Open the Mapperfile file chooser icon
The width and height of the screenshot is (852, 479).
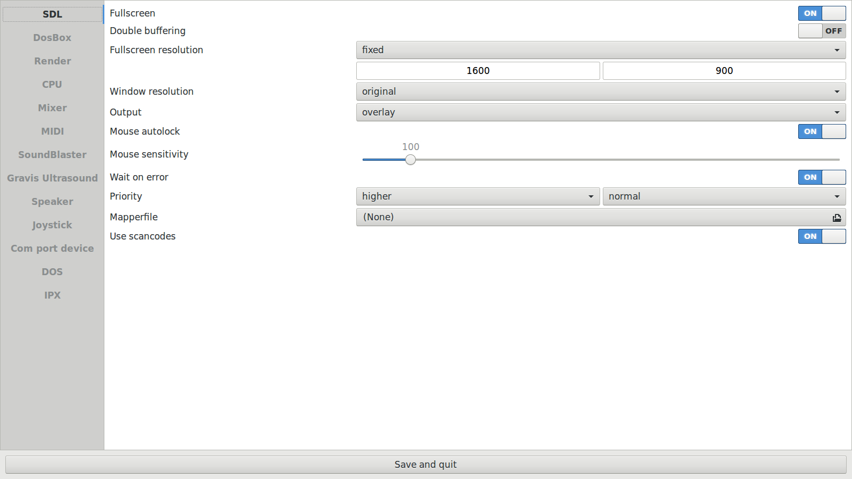pyautogui.click(x=837, y=217)
